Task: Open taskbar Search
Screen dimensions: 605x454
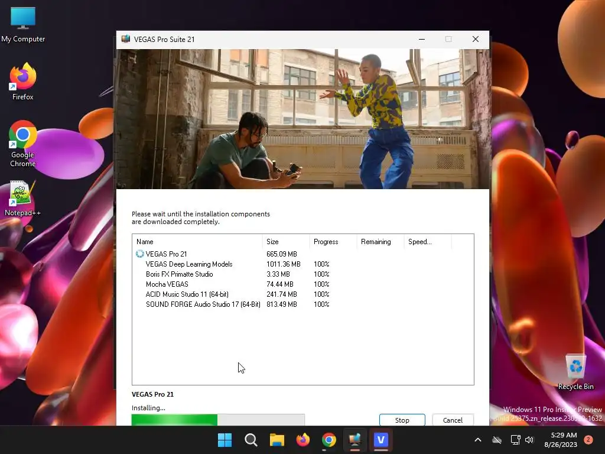Action: point(251,440)
